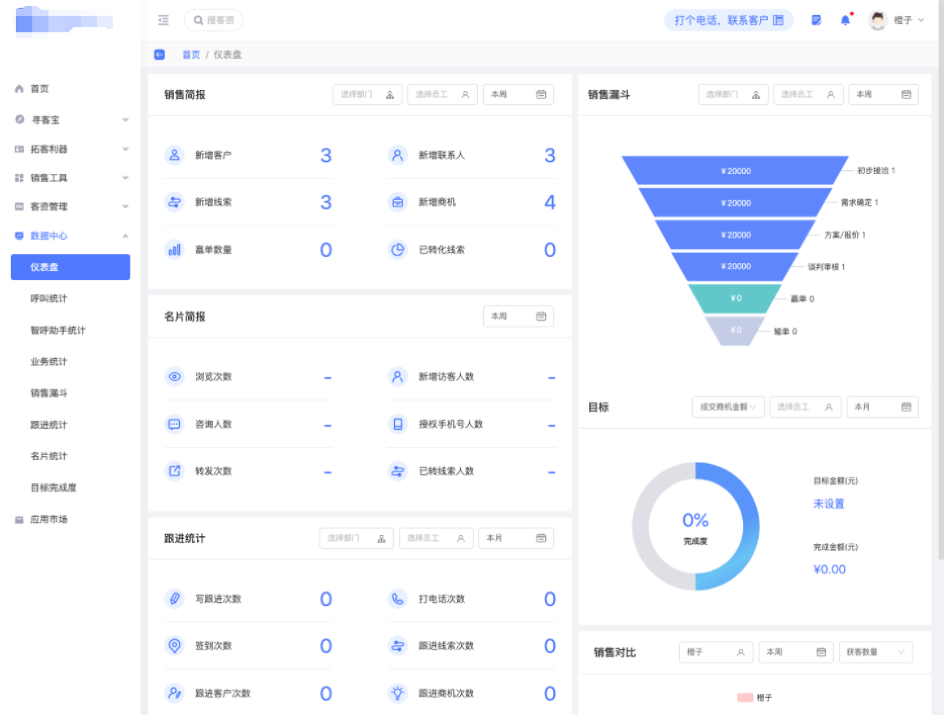
Task: Open employee selector in 销售漏斗
Action: (808, 95)
